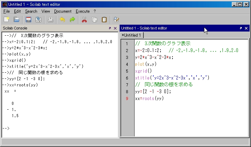
Task: Click the Save floppy disk icon
Action: coord(28,20)
